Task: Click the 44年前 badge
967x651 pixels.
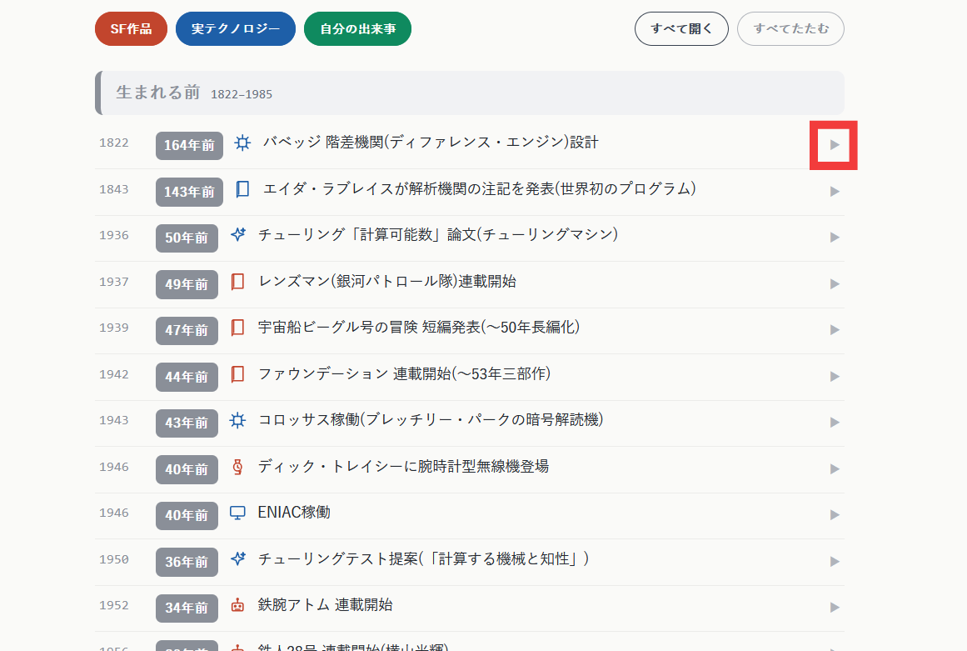Action: click(187, 377)
